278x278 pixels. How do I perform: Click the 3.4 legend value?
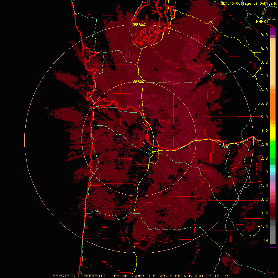point(264,145)
